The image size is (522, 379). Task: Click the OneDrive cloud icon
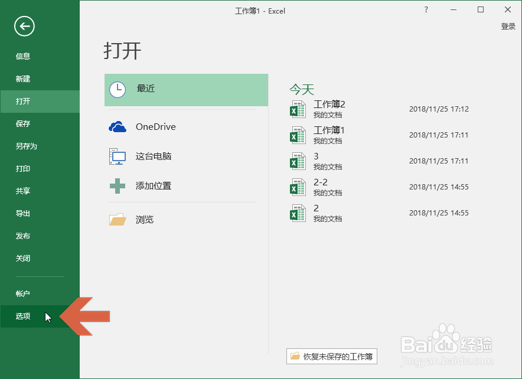pos(118,127)
